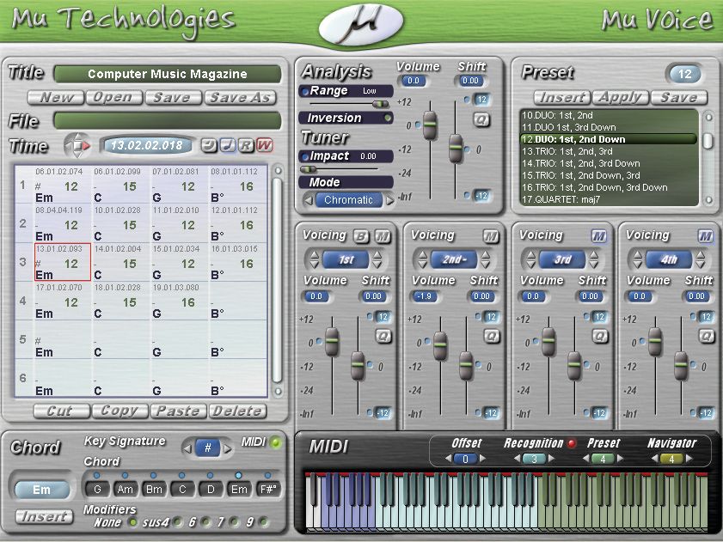723x542 pixels.
Task: Click the Offset left arrow in MIDI
Action: pyautogui.click(x=448, y=459)
